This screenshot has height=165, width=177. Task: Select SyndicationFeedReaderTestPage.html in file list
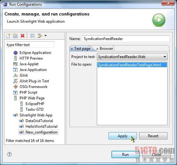point(132,65)
